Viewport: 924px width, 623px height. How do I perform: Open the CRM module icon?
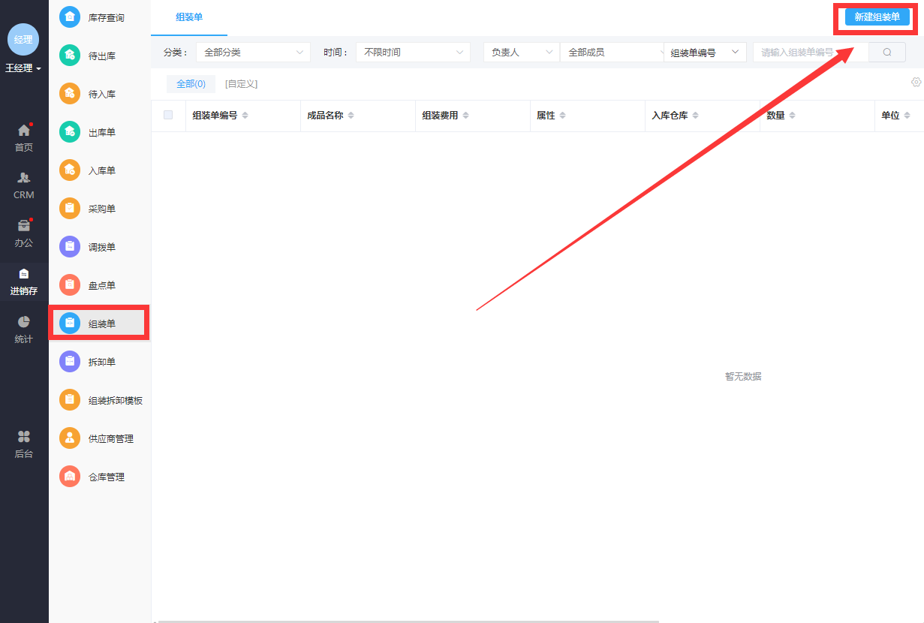click(x=24, y=178)
